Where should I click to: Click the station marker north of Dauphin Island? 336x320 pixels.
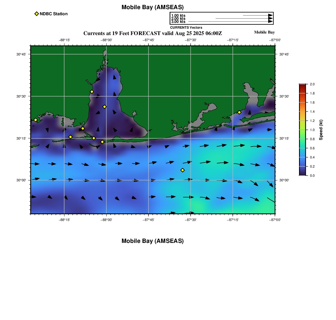click(x=83, y=129)
